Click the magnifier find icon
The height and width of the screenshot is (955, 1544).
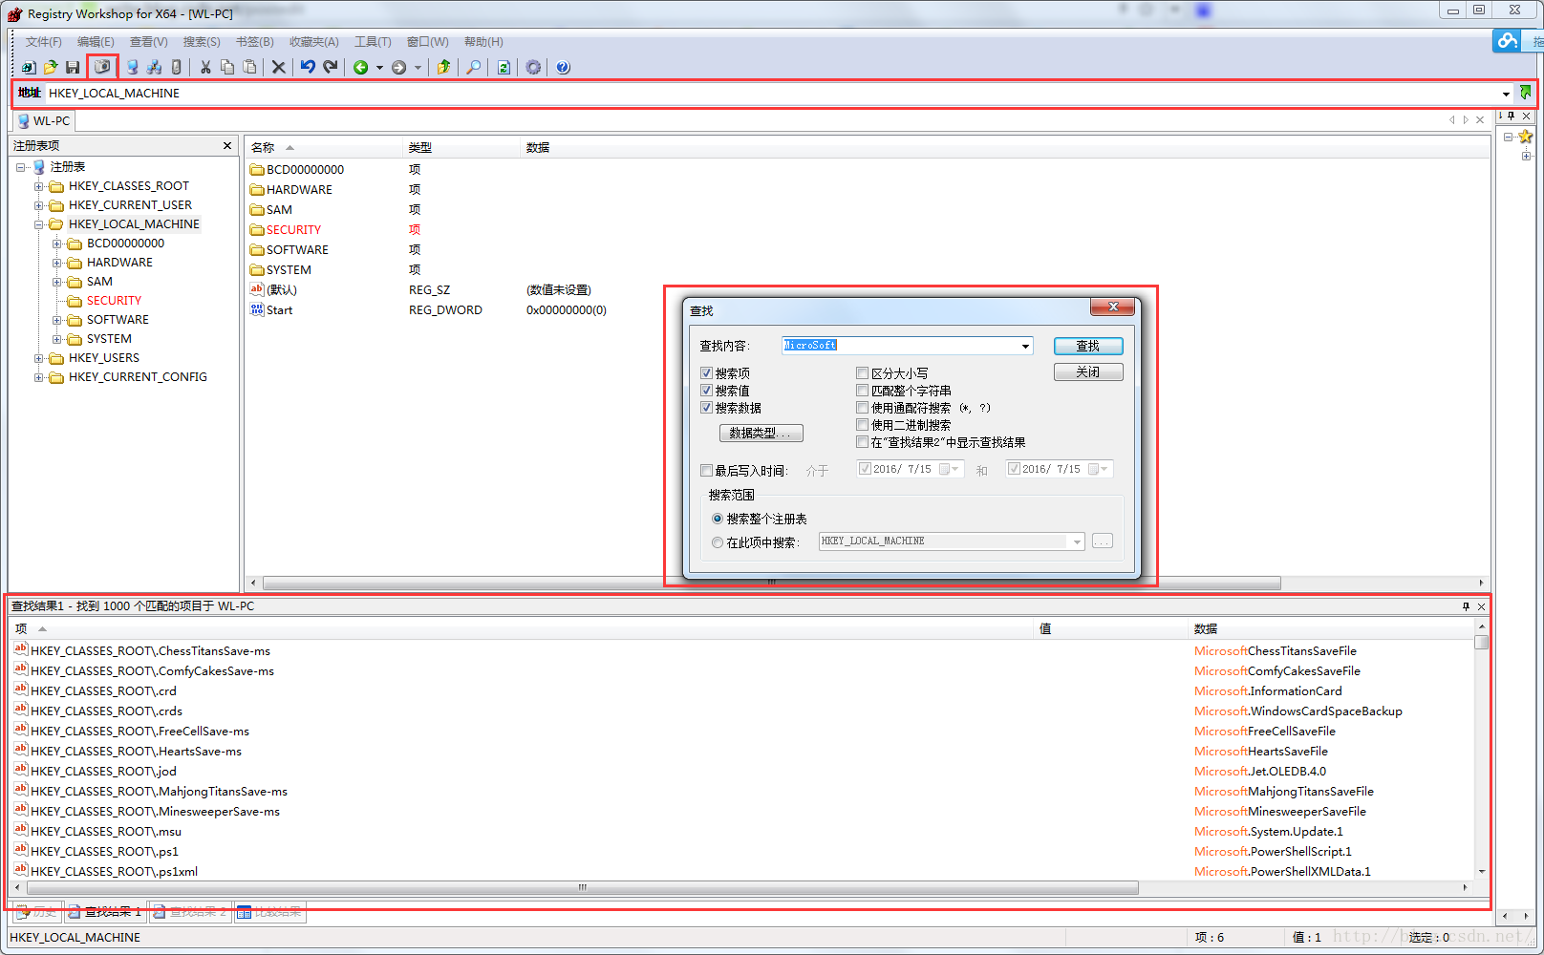click(x=473, y=67)
